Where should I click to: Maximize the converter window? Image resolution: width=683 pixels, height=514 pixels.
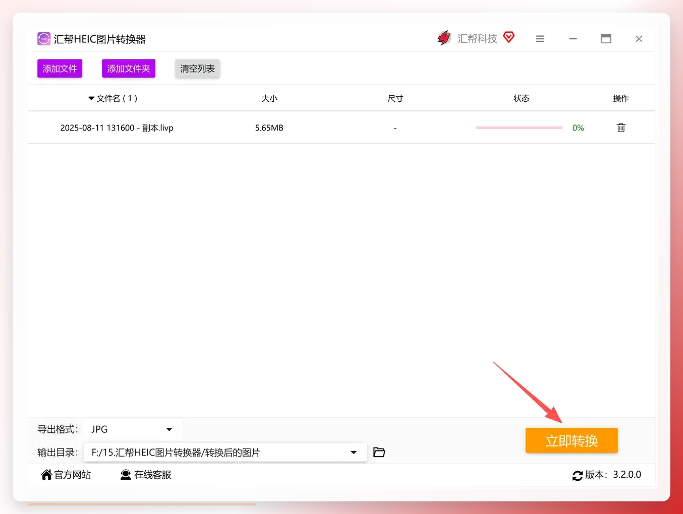pyautogui.click(x=606, y=39)
